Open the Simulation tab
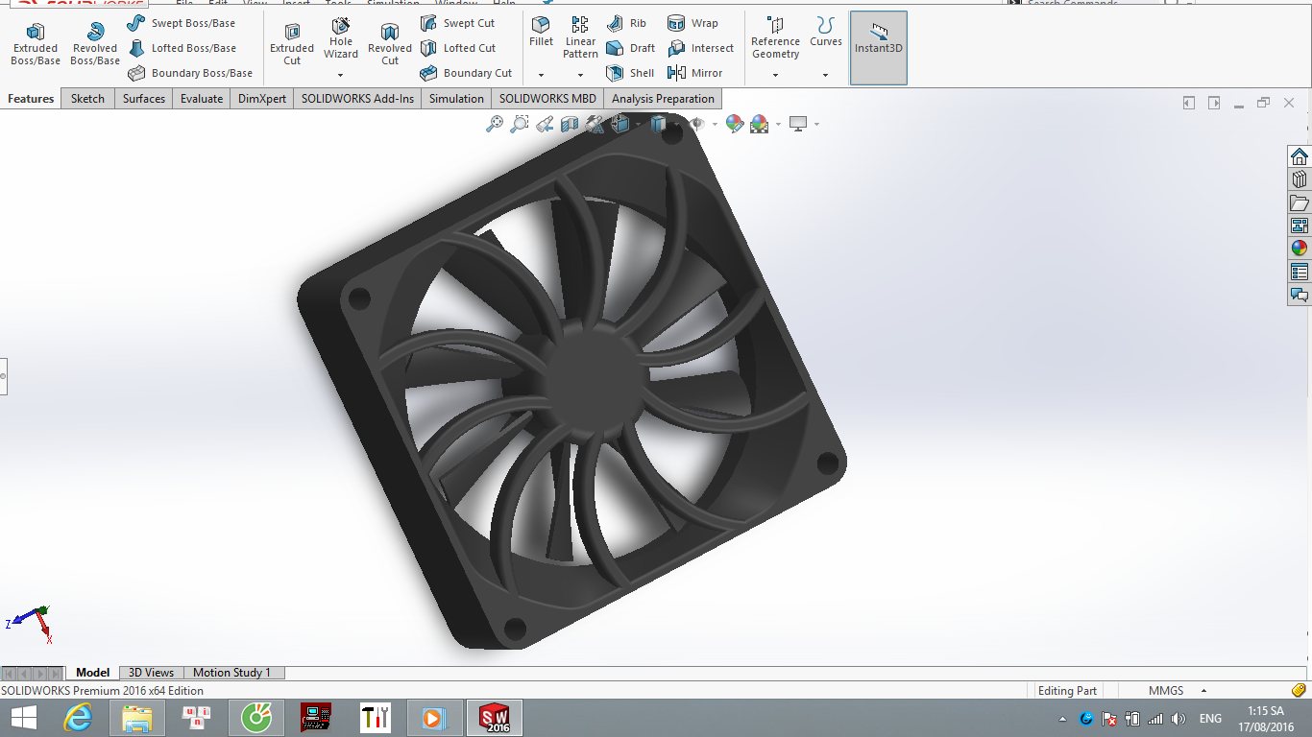Image resolution: width=1312 pixels, height=737 pixels. pyautogui.click(x=456, y=99)
